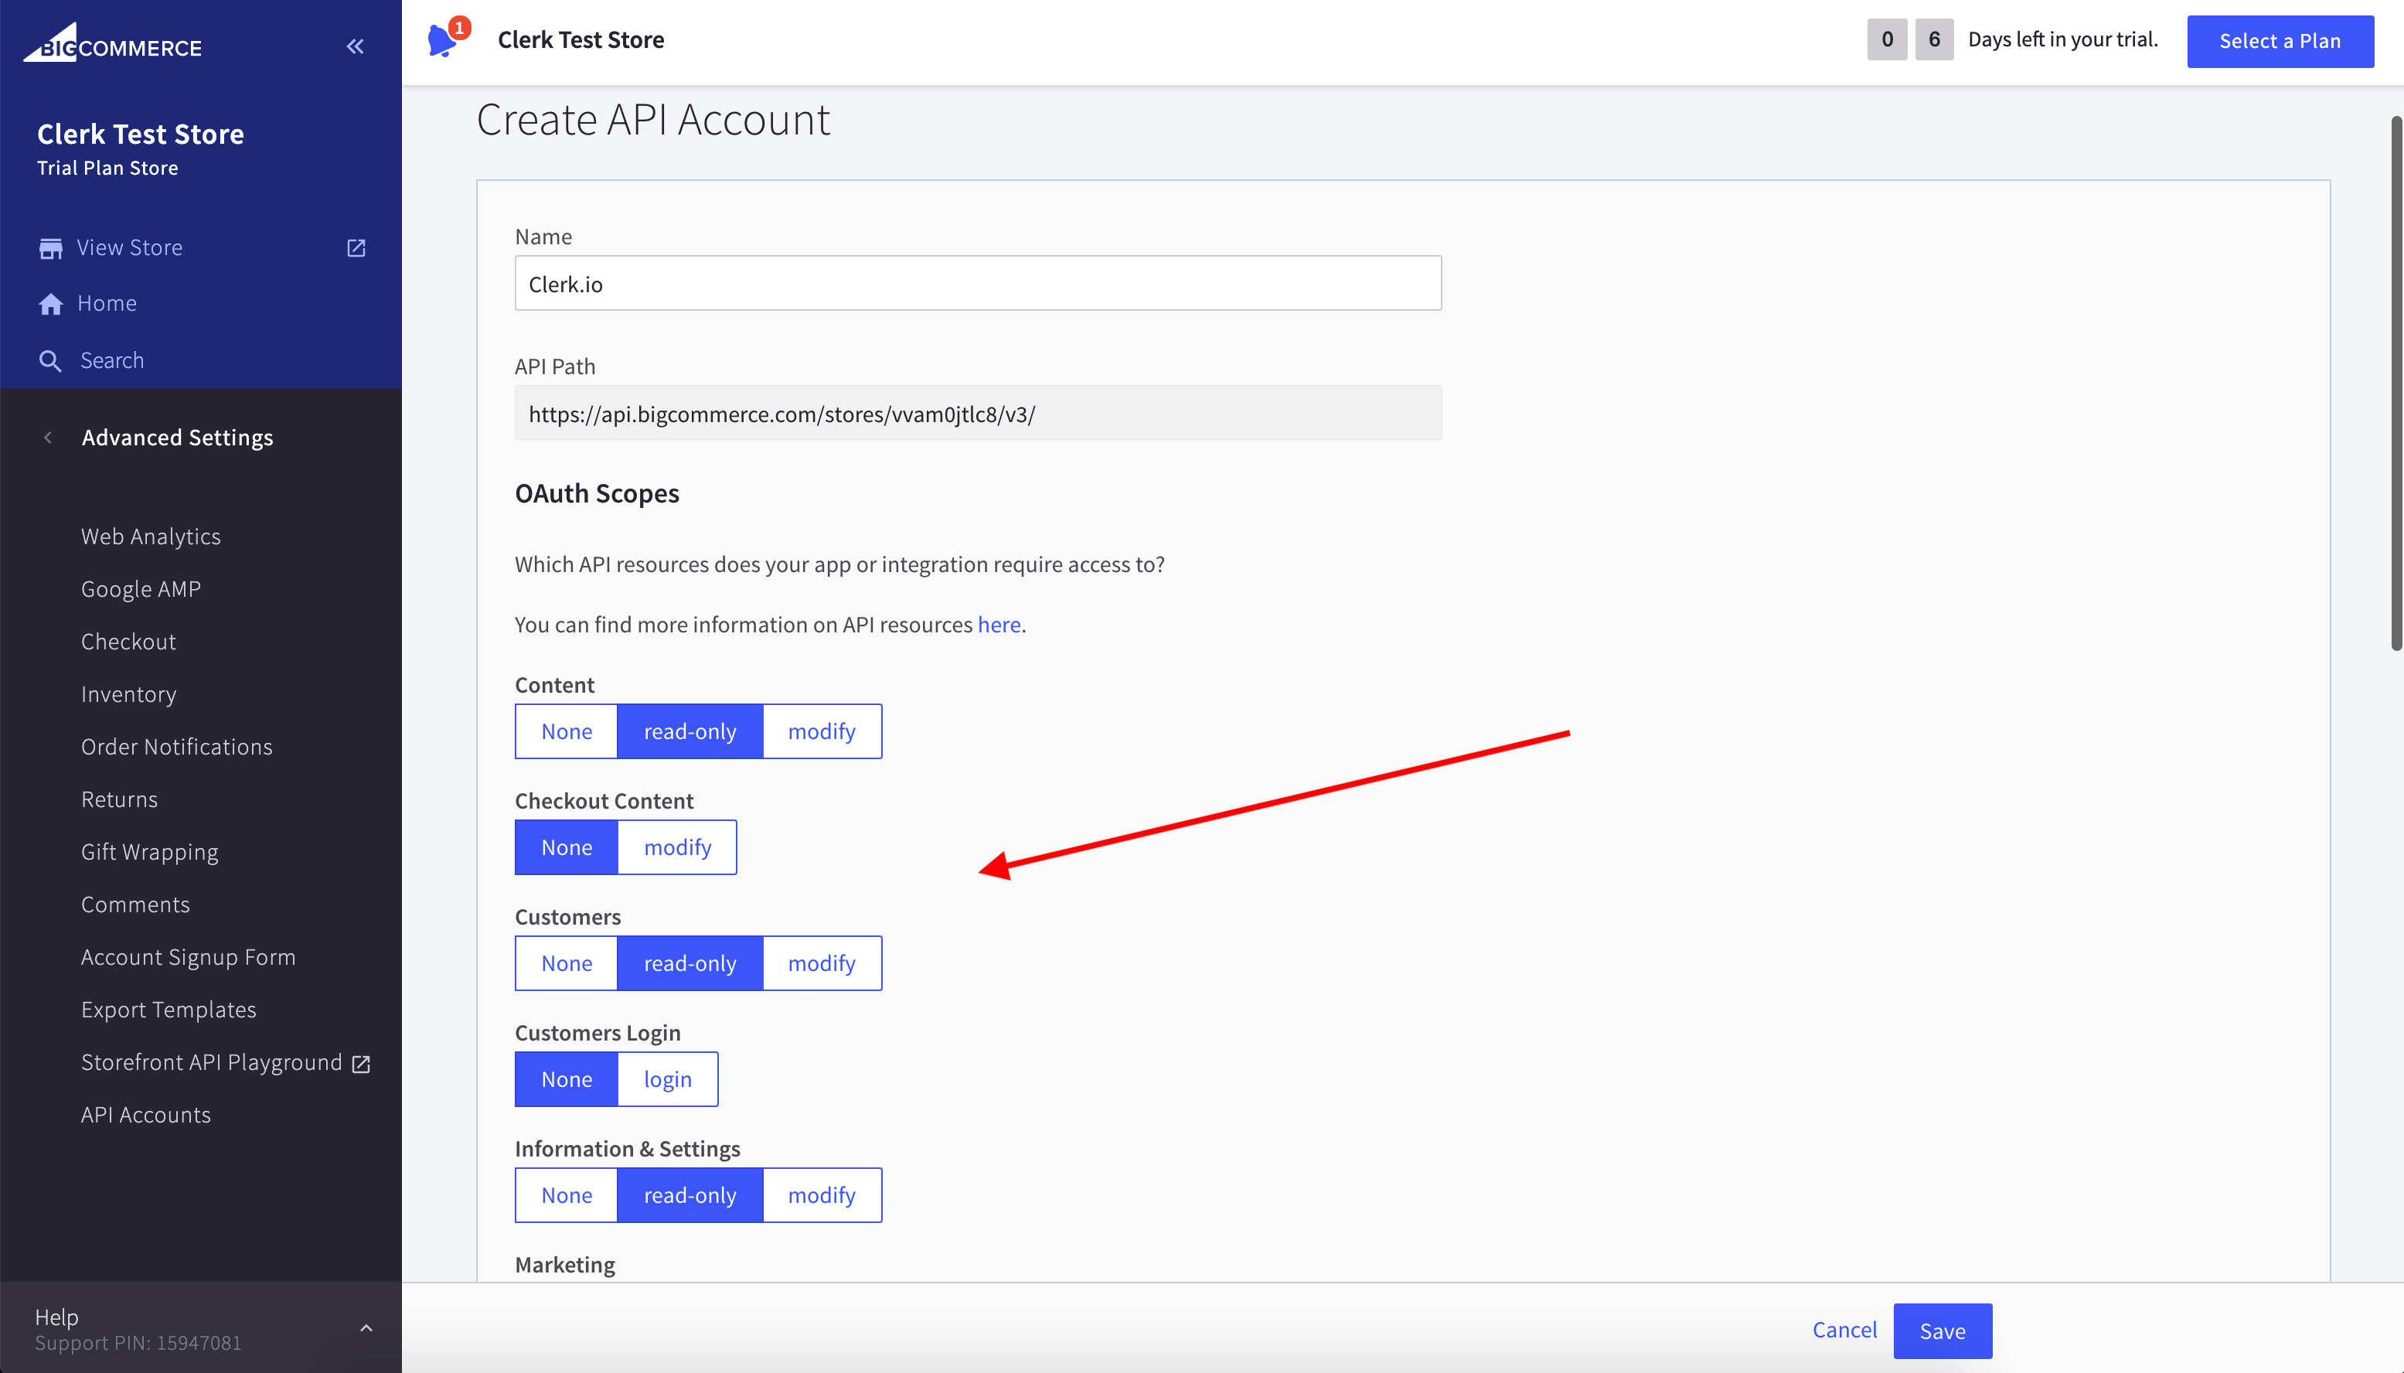Collapse the sidebar with double chevron
The image size is (2404, 1373).
356,46
